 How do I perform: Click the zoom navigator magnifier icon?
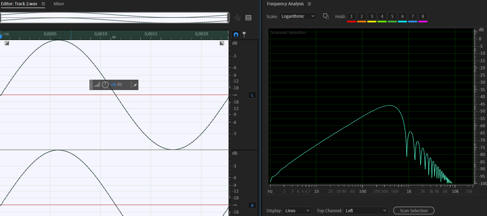pyautogui.click(x=238, y=18)
